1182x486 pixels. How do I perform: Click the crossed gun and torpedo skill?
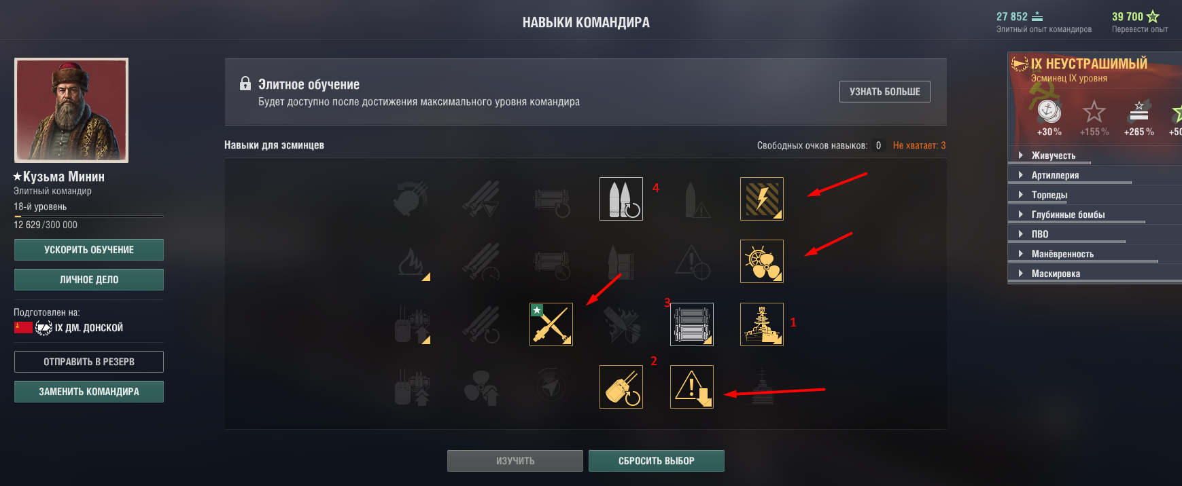551,324
